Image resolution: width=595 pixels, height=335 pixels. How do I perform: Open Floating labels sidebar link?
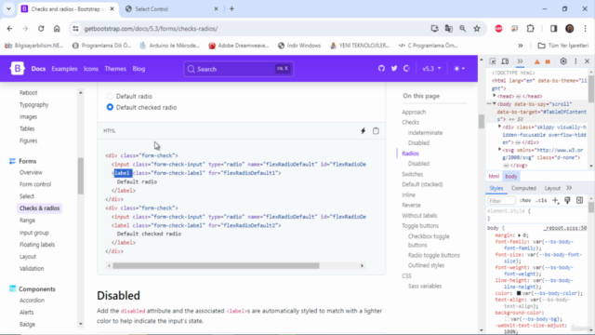tap(37, 245)
